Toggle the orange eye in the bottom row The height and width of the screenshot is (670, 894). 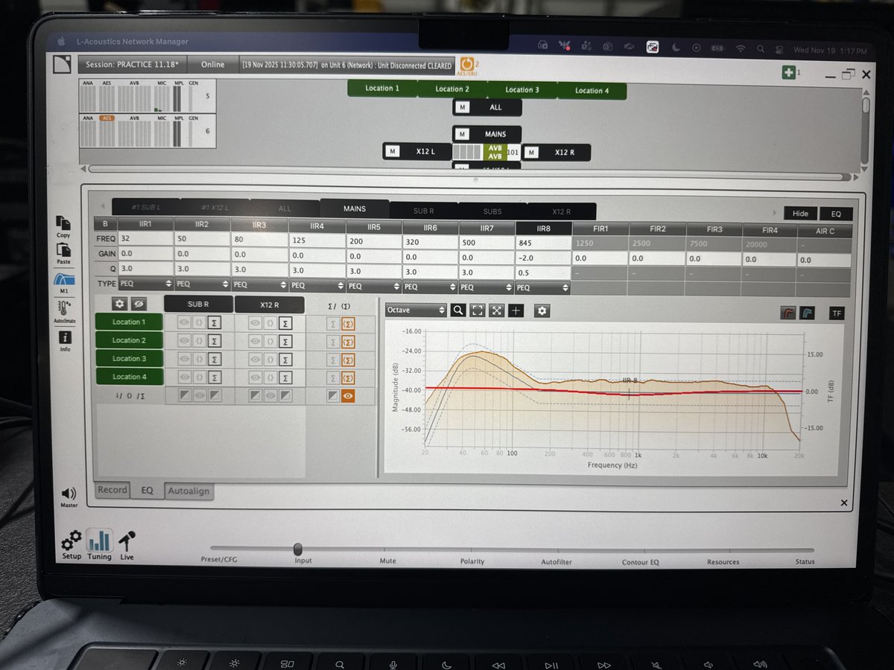[347, 396]
